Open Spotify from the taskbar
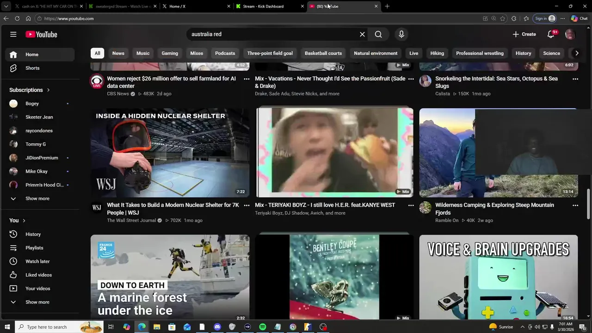 click(x=262, y=327)
